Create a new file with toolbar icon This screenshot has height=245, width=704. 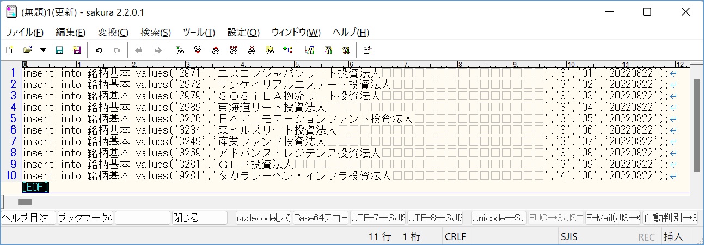pyautogui.click(x=9, y=50)
